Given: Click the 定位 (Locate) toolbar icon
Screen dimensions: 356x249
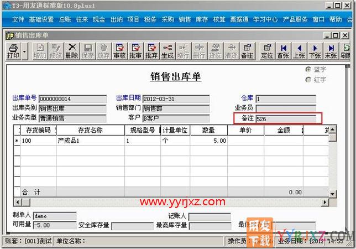Looking at the screenshot, I should [x=267, y=51].
